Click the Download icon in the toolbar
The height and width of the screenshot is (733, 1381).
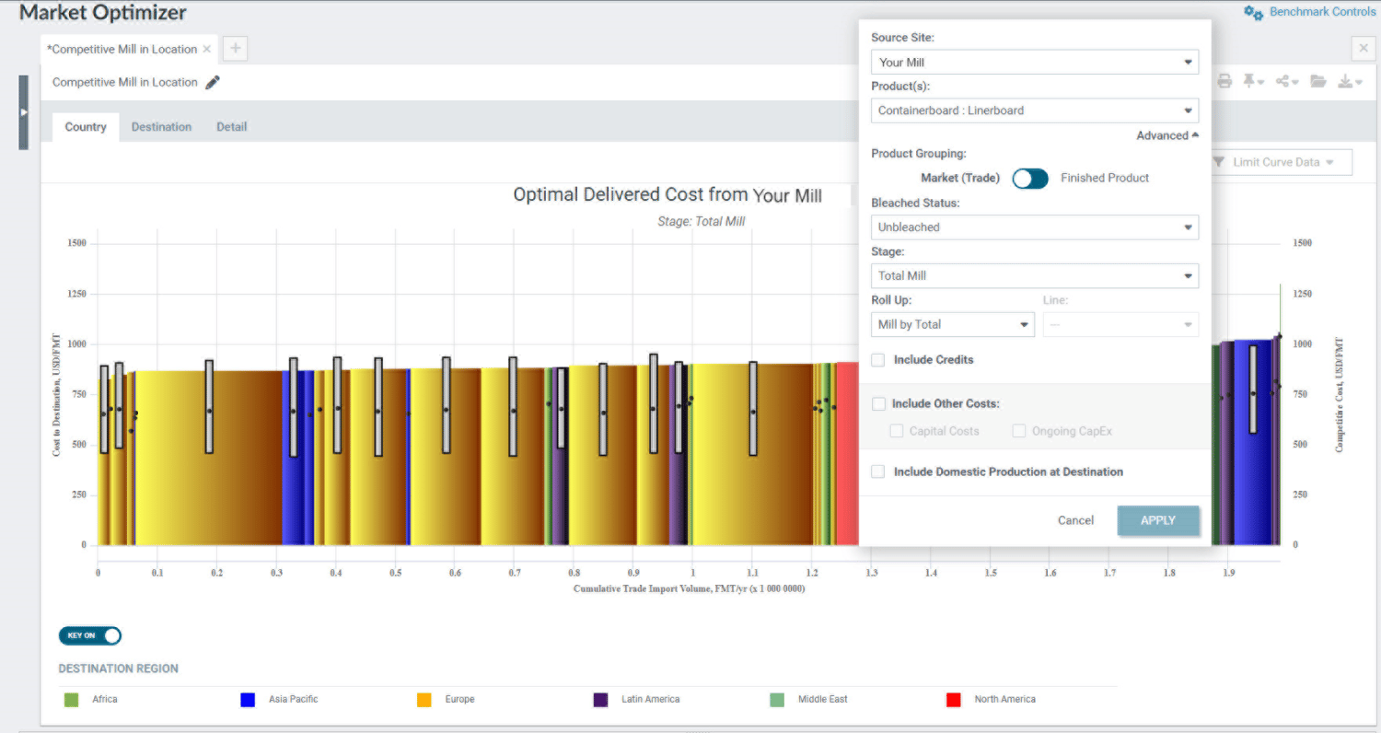[x=1347, y=81]
